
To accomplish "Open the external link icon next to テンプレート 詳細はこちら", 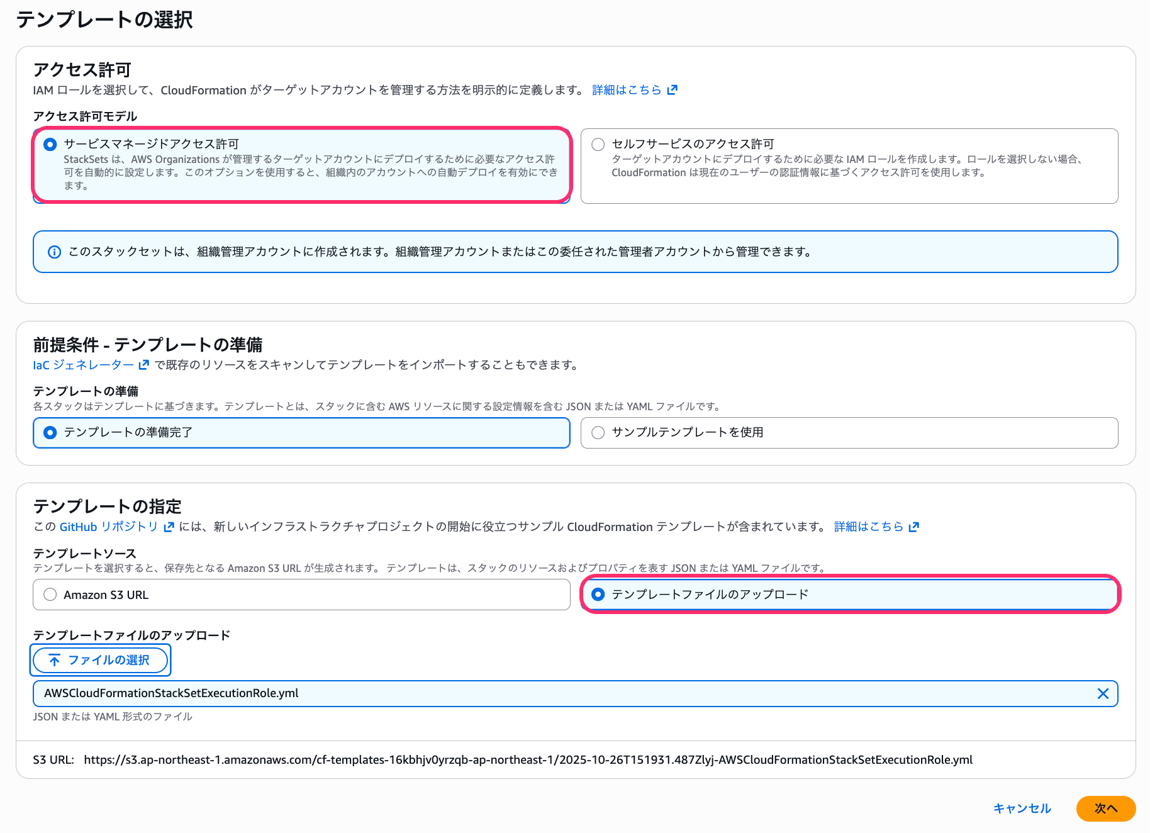I will (x=913, y=527).
